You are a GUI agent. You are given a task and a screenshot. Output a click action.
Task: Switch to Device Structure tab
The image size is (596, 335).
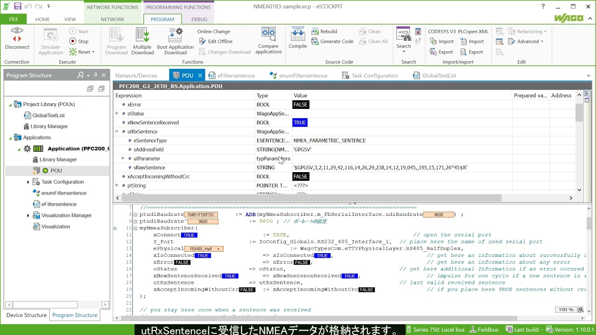point(27,315)
